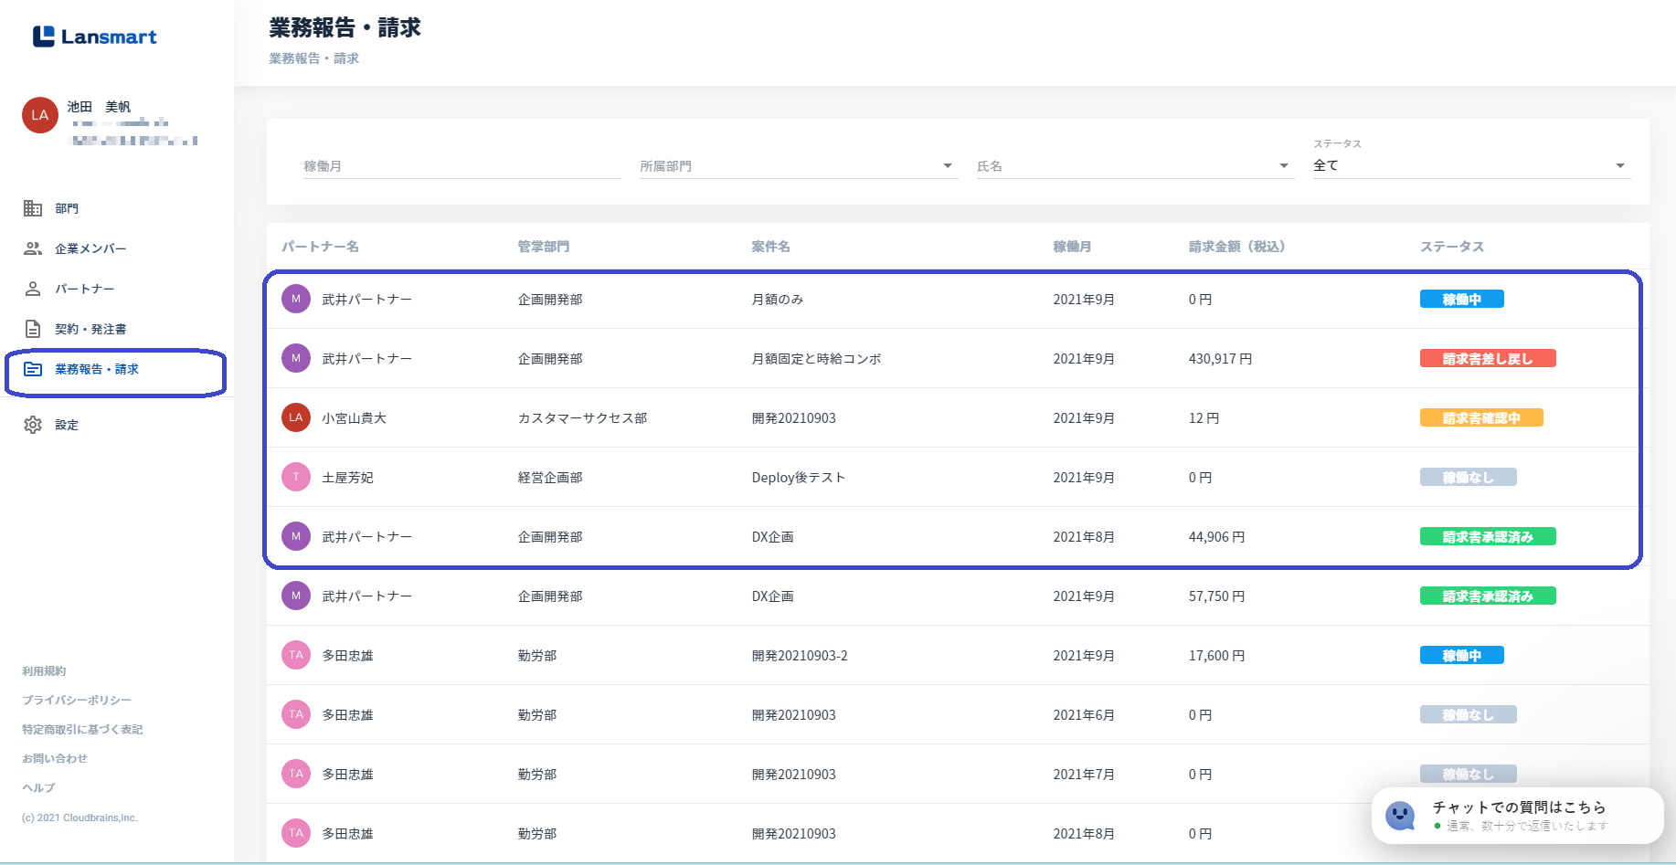Screen dimensions: 1676x865
Task: Click the 企業メンバー people icon
Action: pyautogui.click(x=33, y=248)
